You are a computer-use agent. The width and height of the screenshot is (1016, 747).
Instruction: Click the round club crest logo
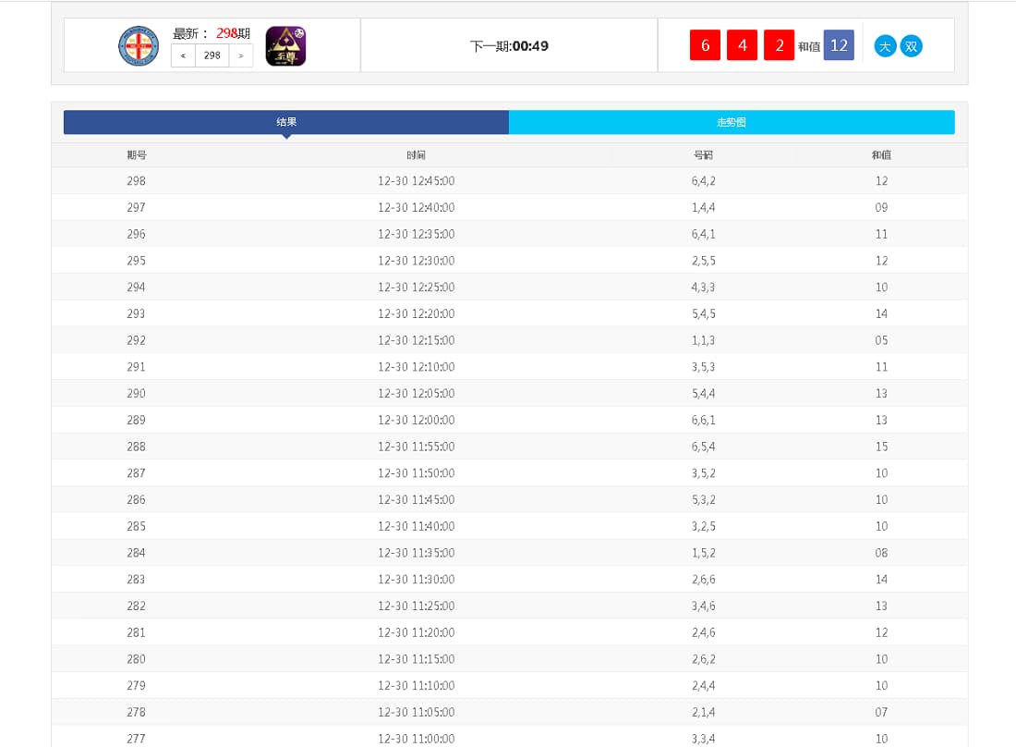click(139, 46)
